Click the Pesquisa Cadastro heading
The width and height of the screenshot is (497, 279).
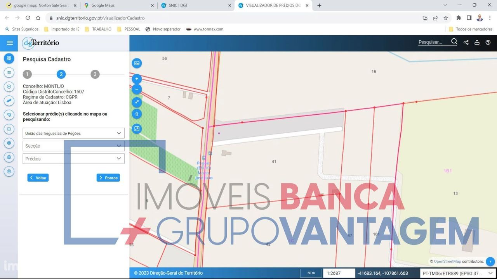click(x=47, y=59)
